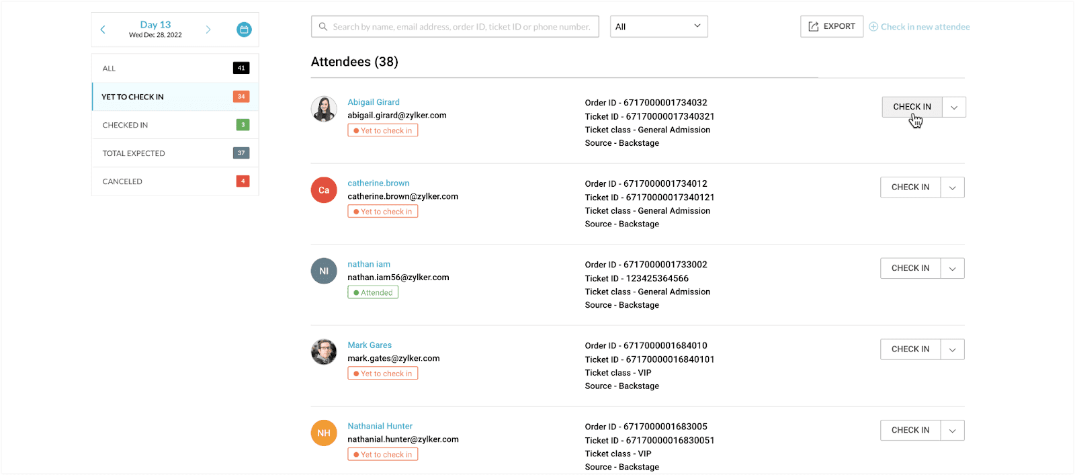Check in nathan iam

coord(910,269)
